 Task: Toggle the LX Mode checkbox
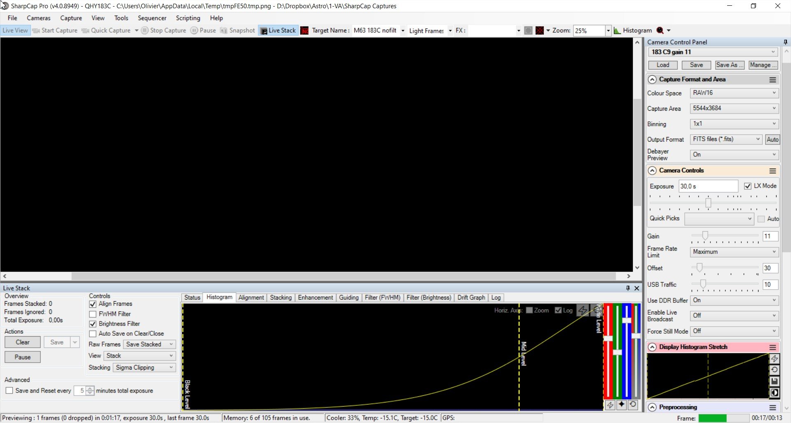(748, 186)
